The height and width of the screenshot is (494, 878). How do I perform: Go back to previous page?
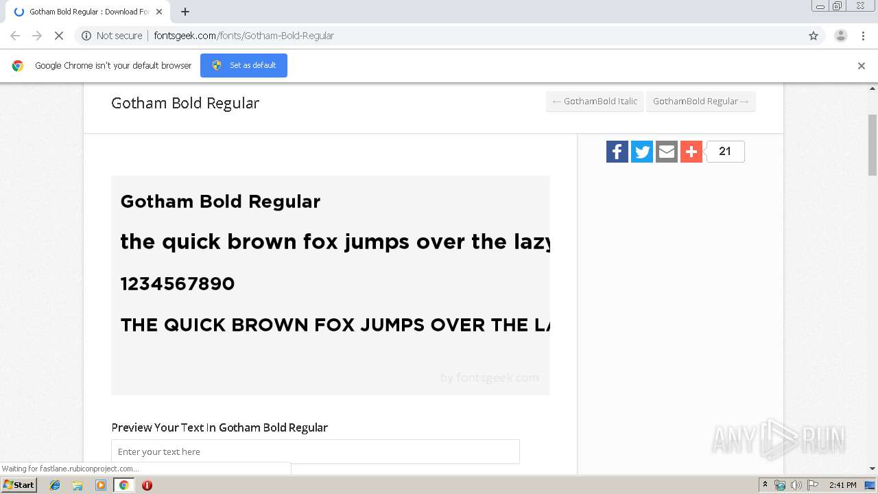(x=15, y=36)
